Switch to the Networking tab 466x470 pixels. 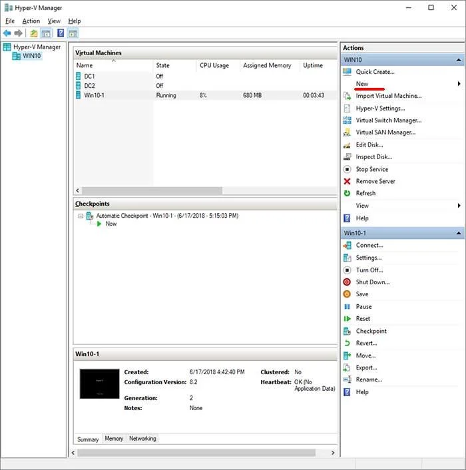[x=142, y=439]
